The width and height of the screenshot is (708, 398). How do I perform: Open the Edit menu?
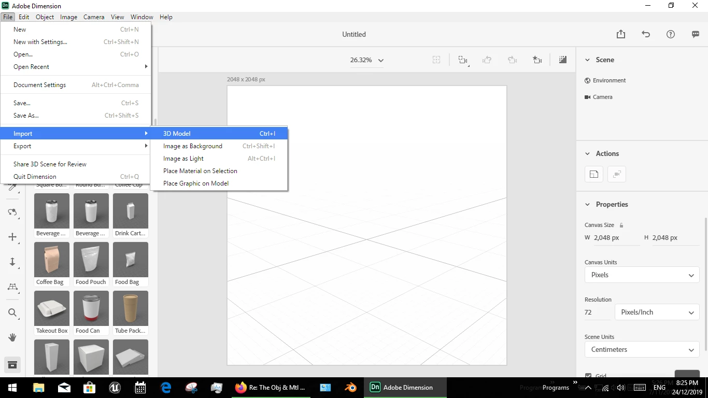point(24,17)
